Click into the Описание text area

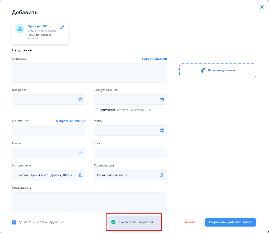click(x=89, y=73)
